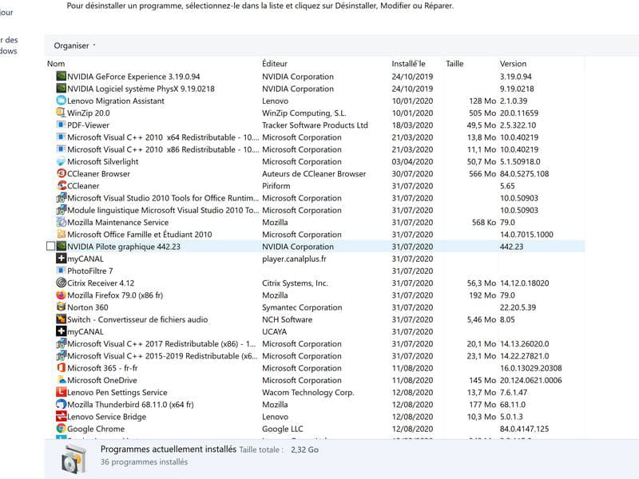Click the Citrix Receiver 4.12 icon
Screen dimensions: 639x479
[x=62, y=283]
